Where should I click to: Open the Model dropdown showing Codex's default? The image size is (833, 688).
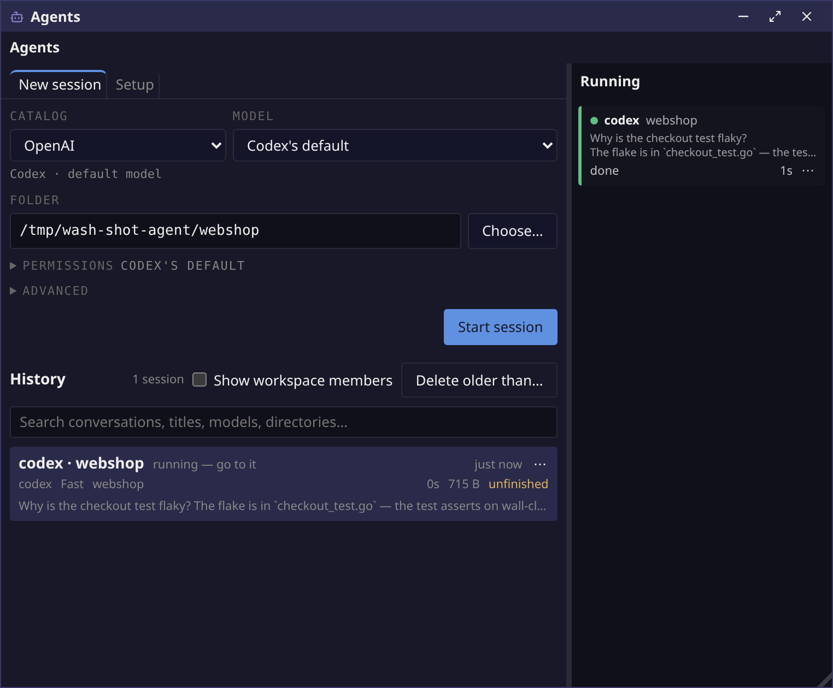click(x=395, y=145)
